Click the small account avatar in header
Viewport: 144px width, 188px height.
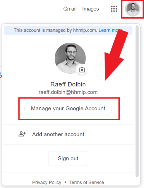(133, 9)
